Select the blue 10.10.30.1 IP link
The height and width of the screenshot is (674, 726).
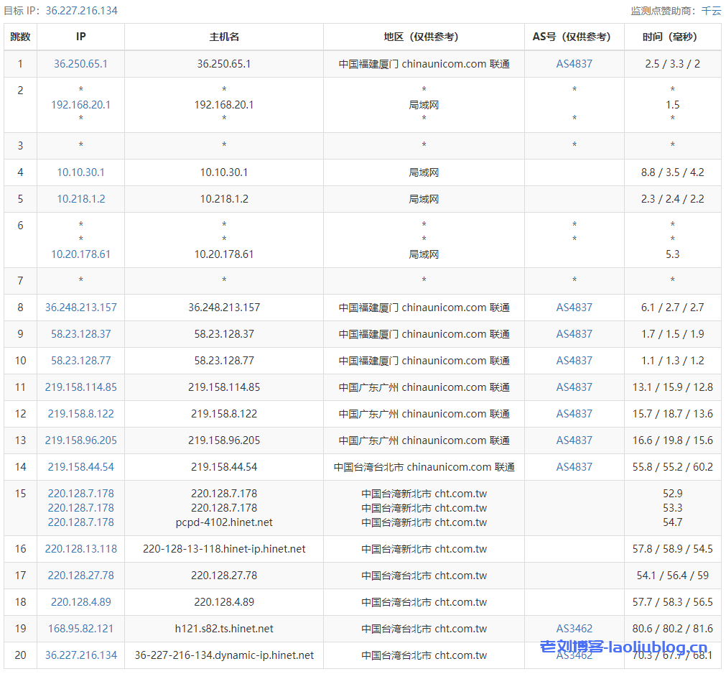click(80, 172)
